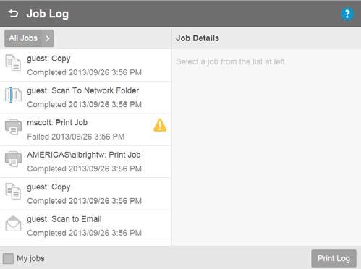Viewport: 361px width, 269px height.
Task: Click the copy icon on the second Copy job
Action: (13, 192)
